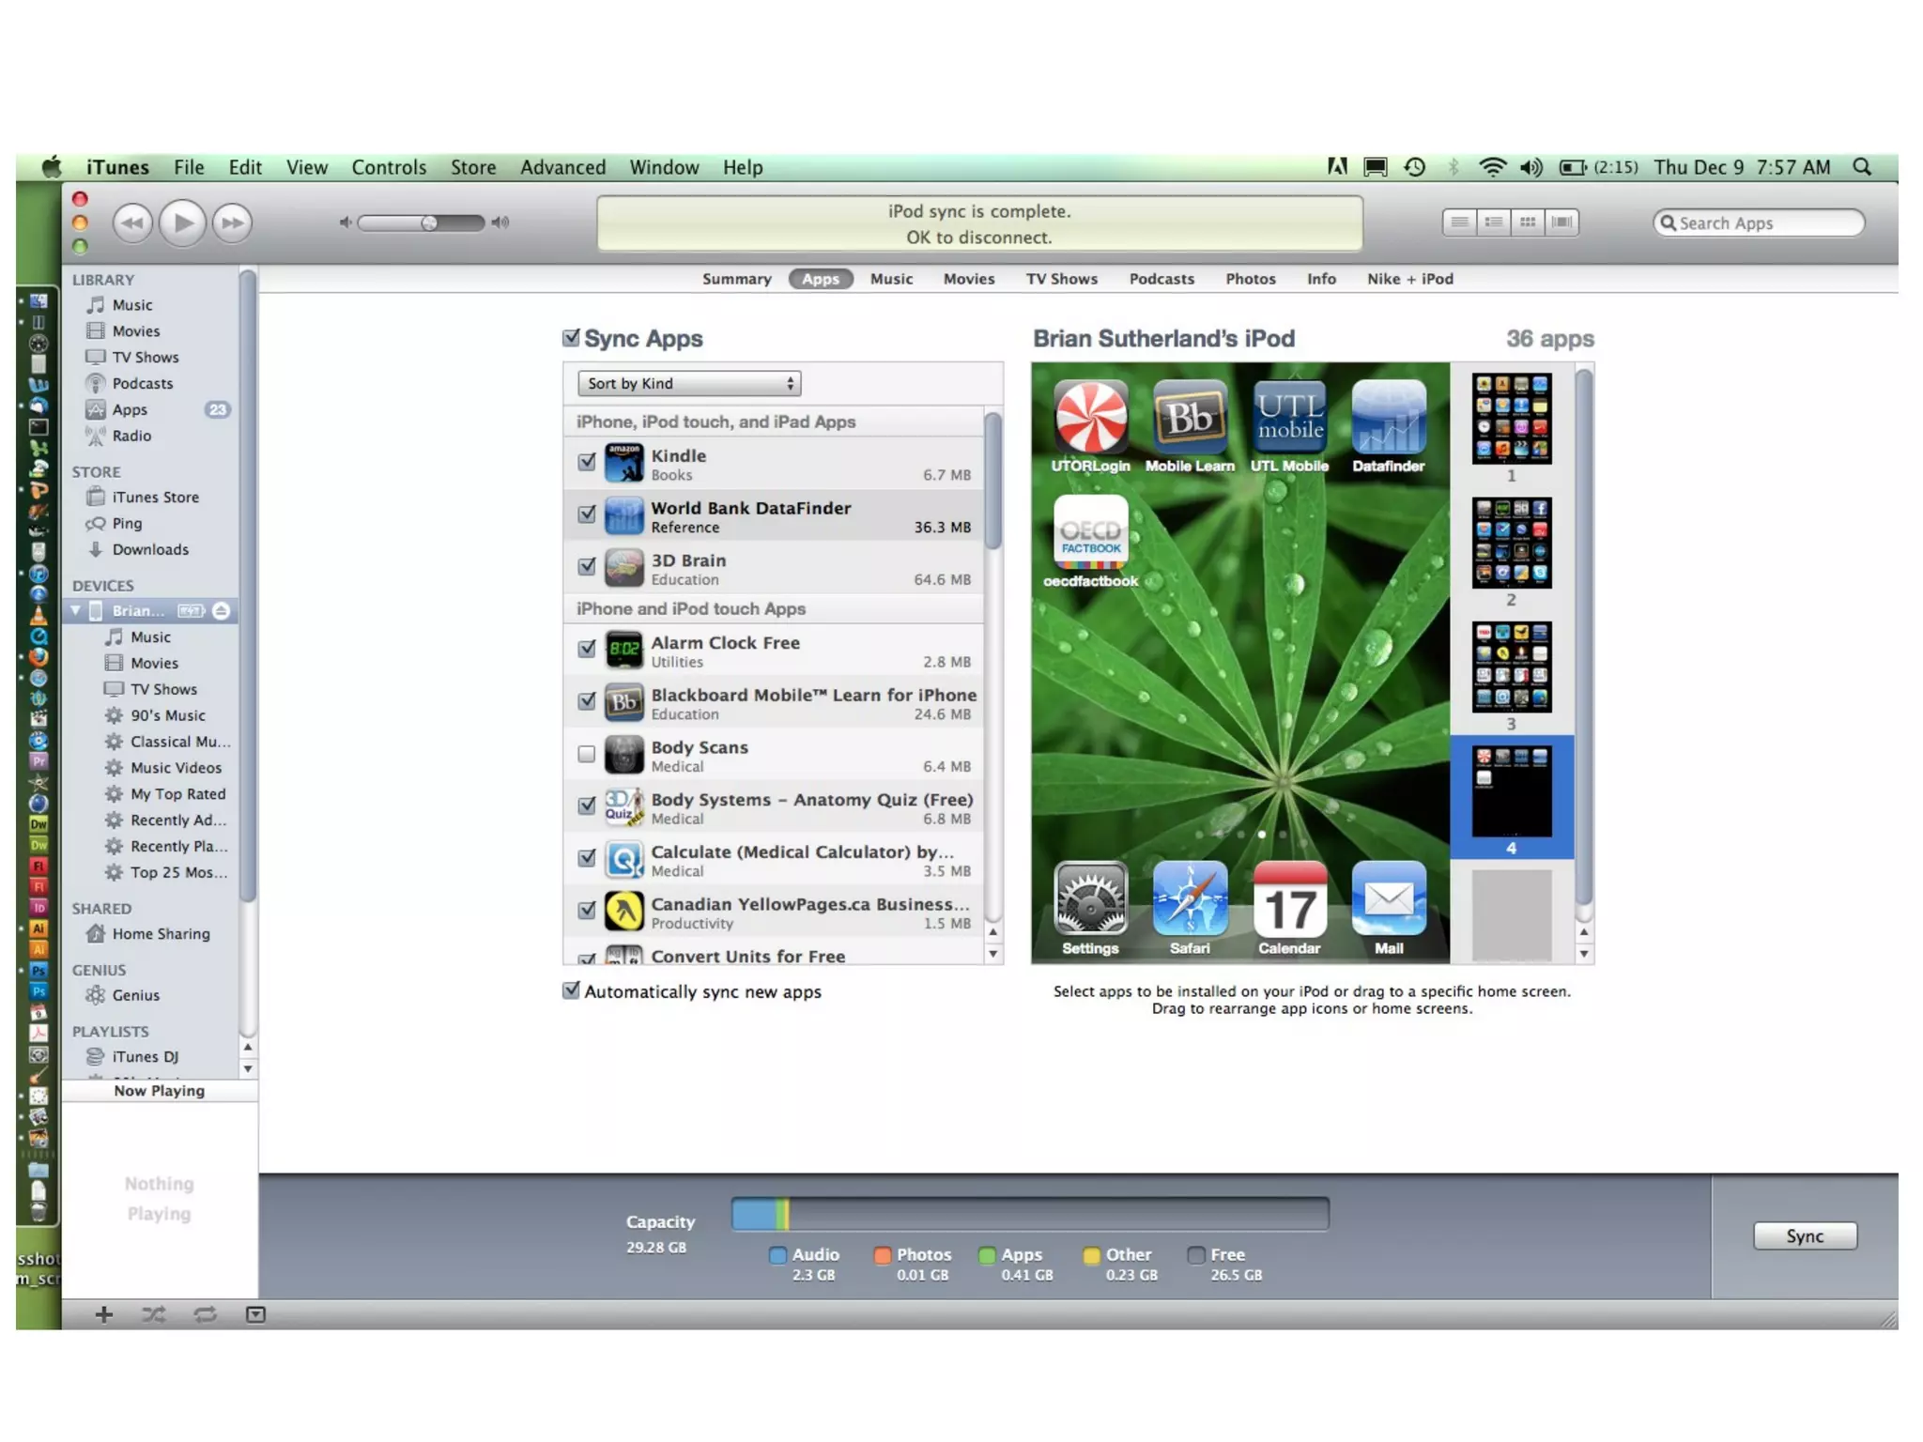
Task: Toggle shuffle icon at bottom left
Action: 154,1314
